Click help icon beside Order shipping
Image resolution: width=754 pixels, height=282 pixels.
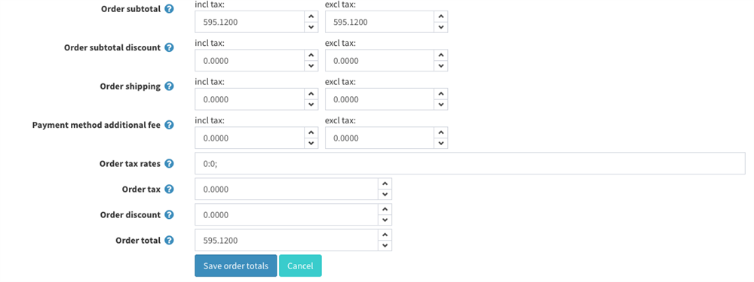pyautogui.click(x=169, y=86)
